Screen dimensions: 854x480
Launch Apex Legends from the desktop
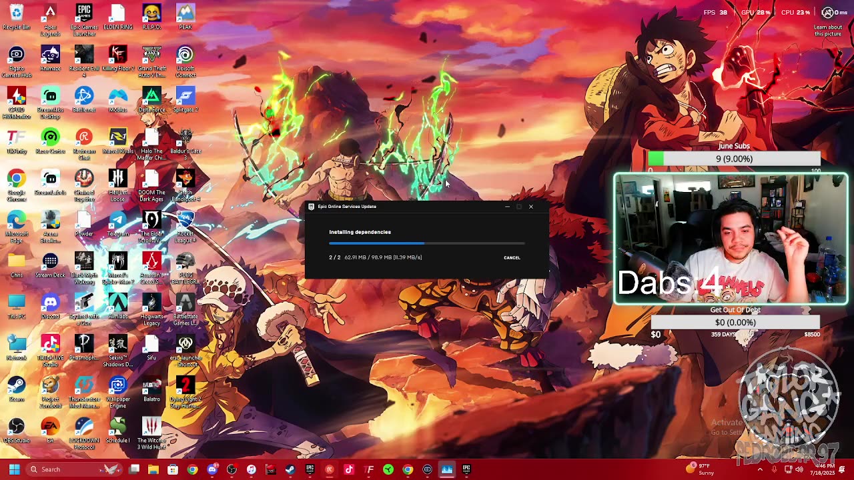(50, 20)
